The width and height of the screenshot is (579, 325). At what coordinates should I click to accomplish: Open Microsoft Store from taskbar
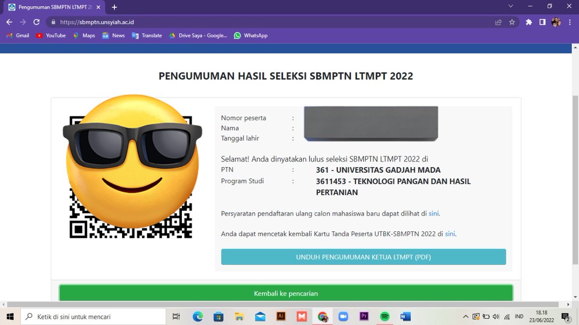point(219,317)
